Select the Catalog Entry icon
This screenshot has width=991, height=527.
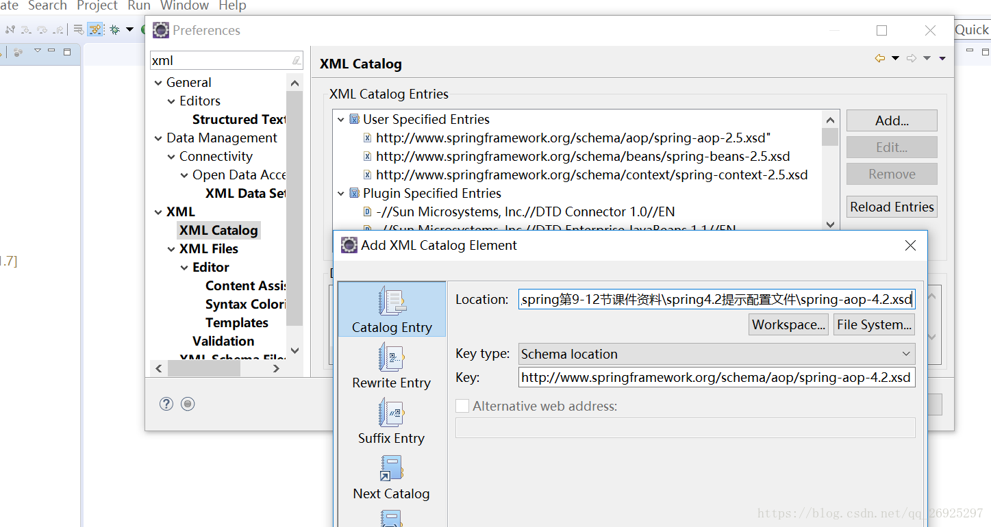392,303
